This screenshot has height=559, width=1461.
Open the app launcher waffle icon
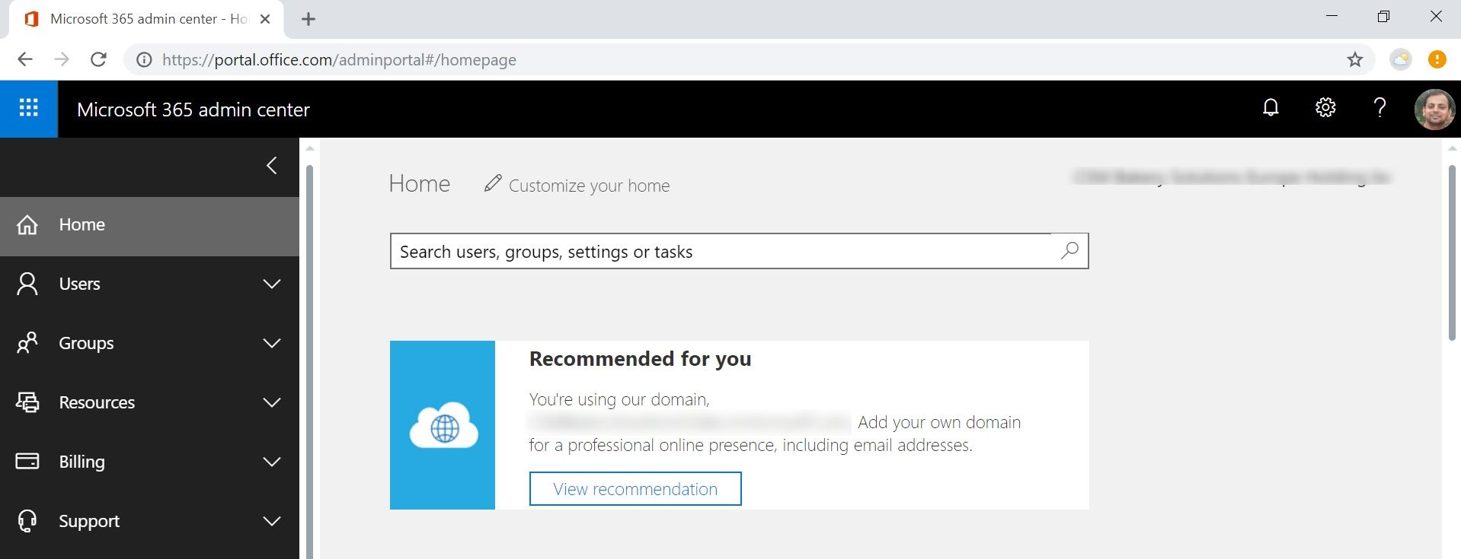29,109
